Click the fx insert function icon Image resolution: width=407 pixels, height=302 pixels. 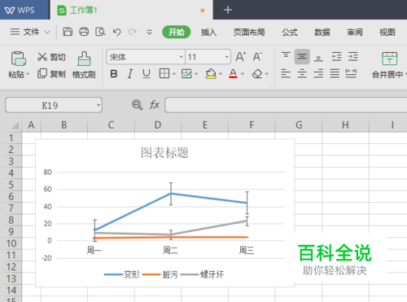pos(154,105)
